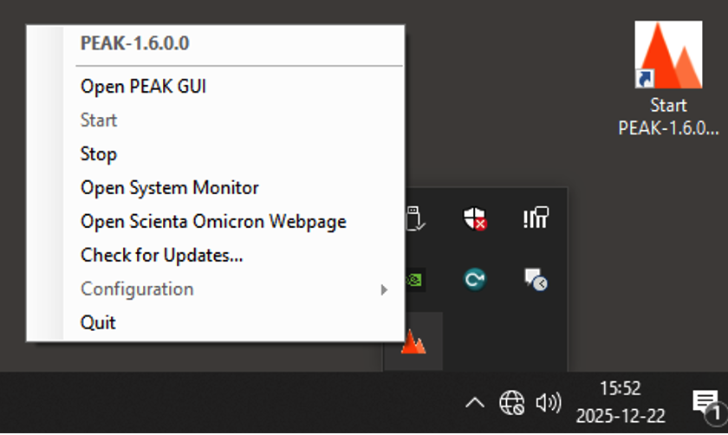Screen dimensions: 728x435
Task: Open the notification center icon
Action: (x=705, y=402)
